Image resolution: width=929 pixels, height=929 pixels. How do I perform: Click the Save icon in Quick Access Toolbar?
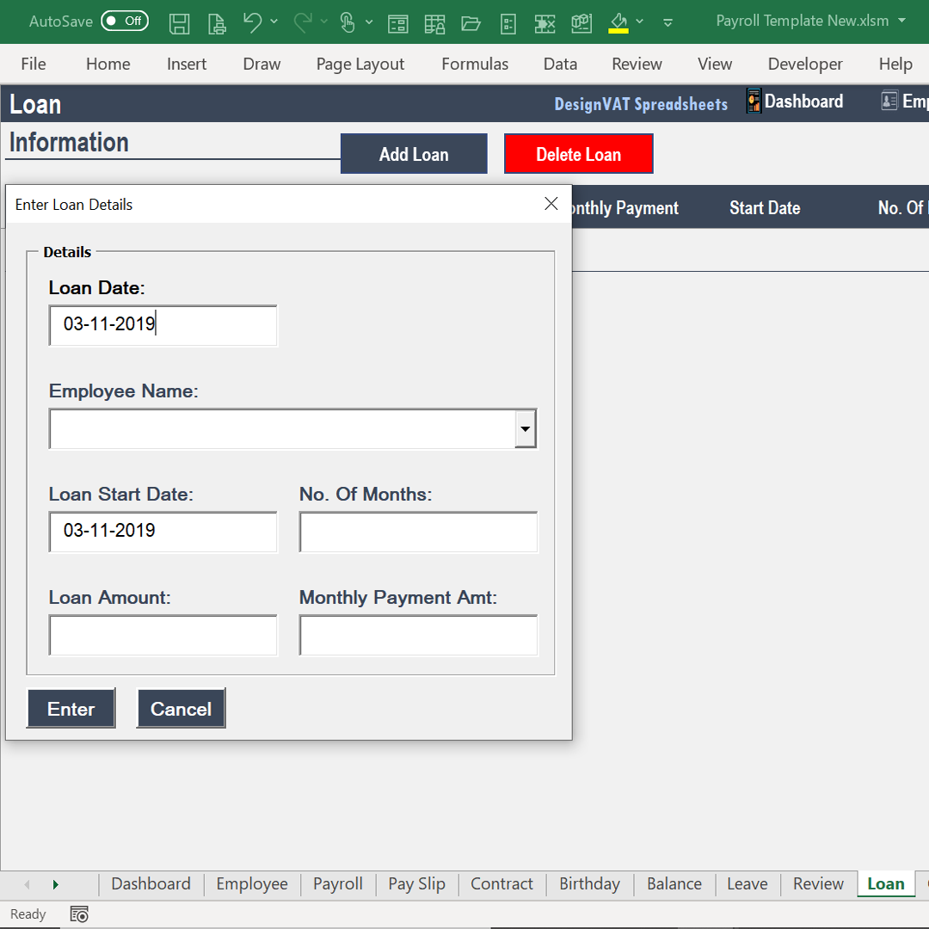point(180,23)
